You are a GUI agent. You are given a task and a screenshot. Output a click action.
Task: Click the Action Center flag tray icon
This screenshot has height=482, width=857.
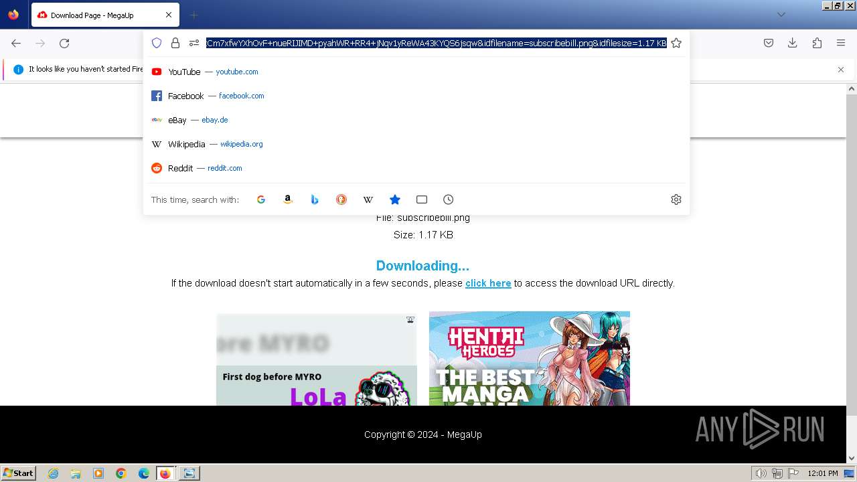(793, 473)
